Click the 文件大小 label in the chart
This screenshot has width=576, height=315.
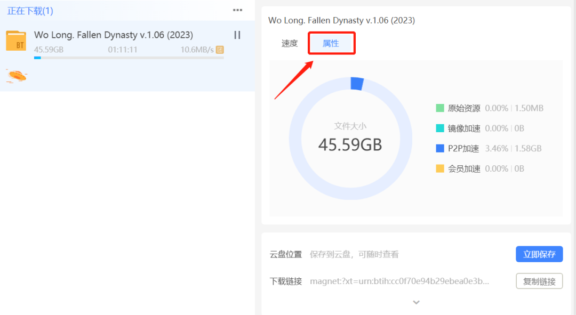pos(350,126)
